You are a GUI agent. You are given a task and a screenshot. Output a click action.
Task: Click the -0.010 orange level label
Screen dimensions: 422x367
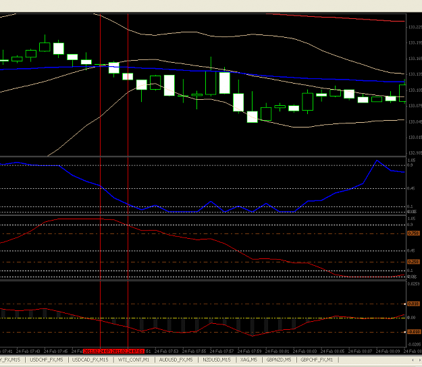click(414, 332)
